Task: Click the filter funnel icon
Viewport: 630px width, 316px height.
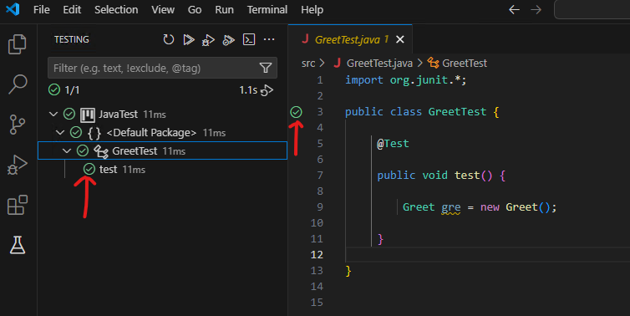Action: tap(266, 68)
